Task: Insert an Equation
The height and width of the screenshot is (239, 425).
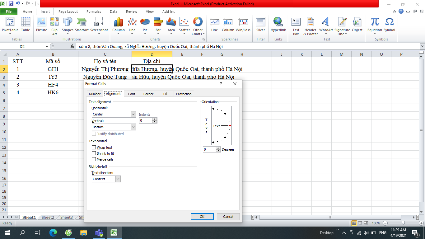Action: (x=375, y=26)
